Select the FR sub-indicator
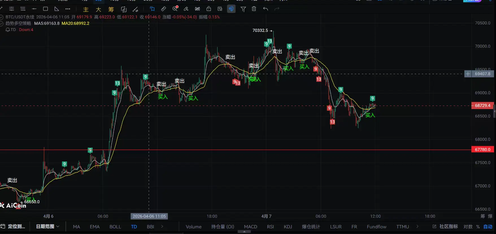This screenshot has width=496, height=234. pos(354,227)
